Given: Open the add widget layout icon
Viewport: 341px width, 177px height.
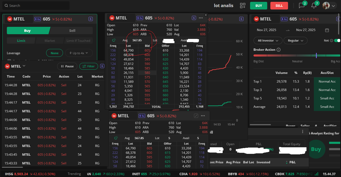Looking at the screenshot, I should pos(242,6).
